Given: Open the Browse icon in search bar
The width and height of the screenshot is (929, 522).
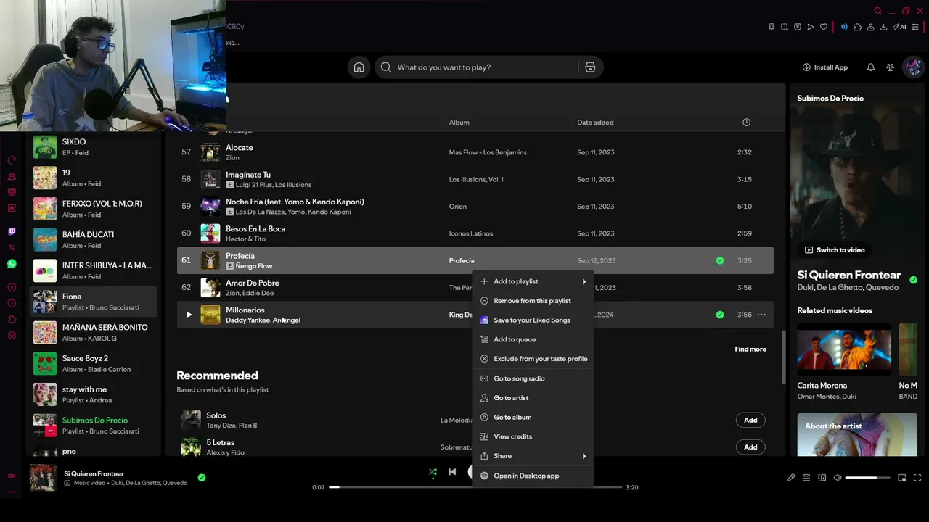Looking at the screenshot, I should click(x=590, y=67).
